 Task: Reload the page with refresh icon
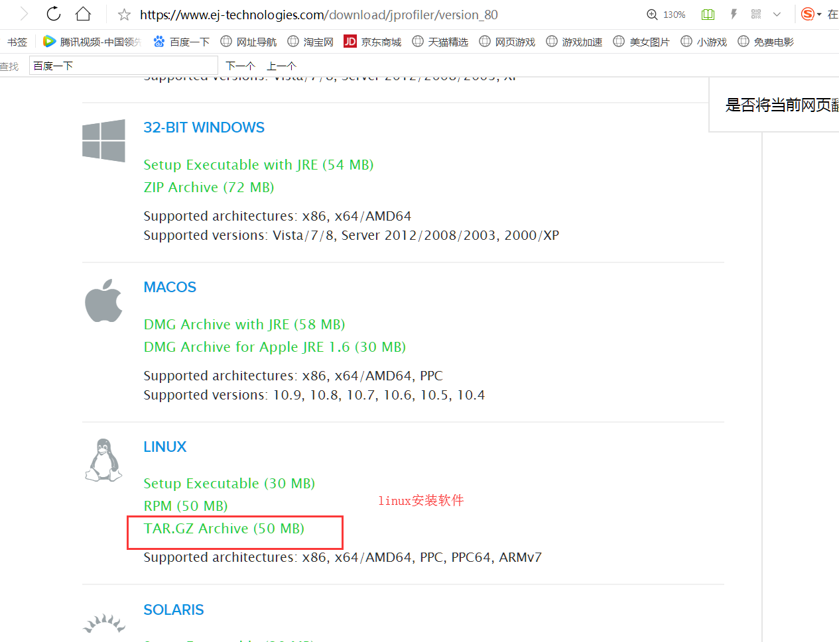(54, 14)
